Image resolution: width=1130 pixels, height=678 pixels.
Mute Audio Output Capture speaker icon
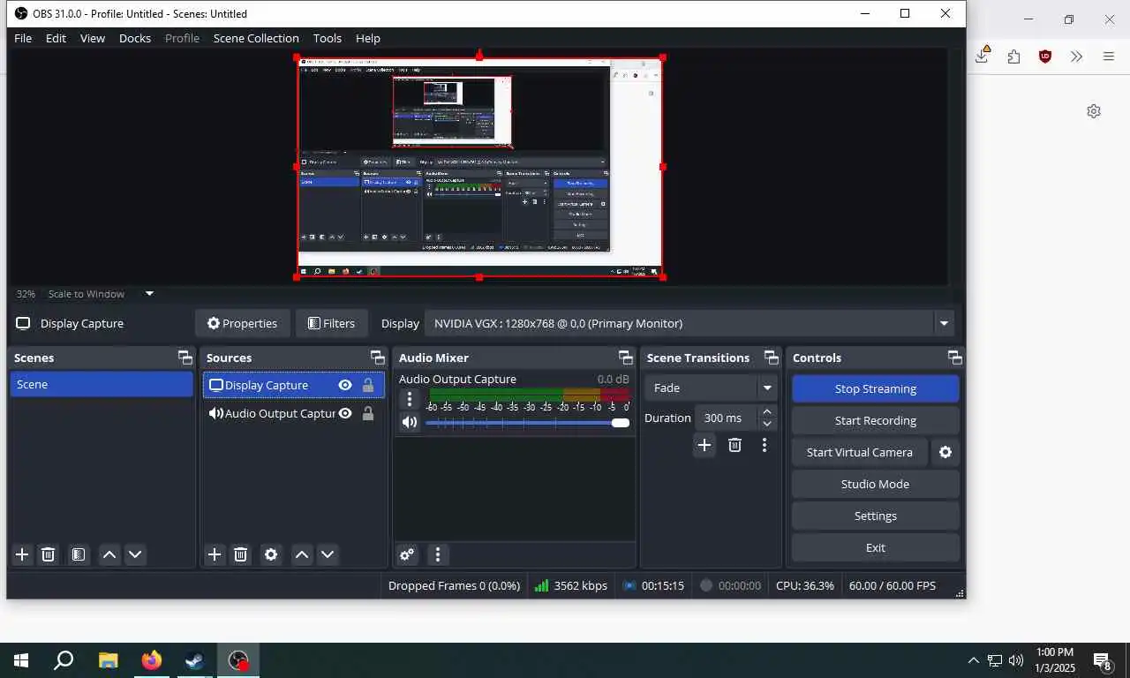click(409, 422)
